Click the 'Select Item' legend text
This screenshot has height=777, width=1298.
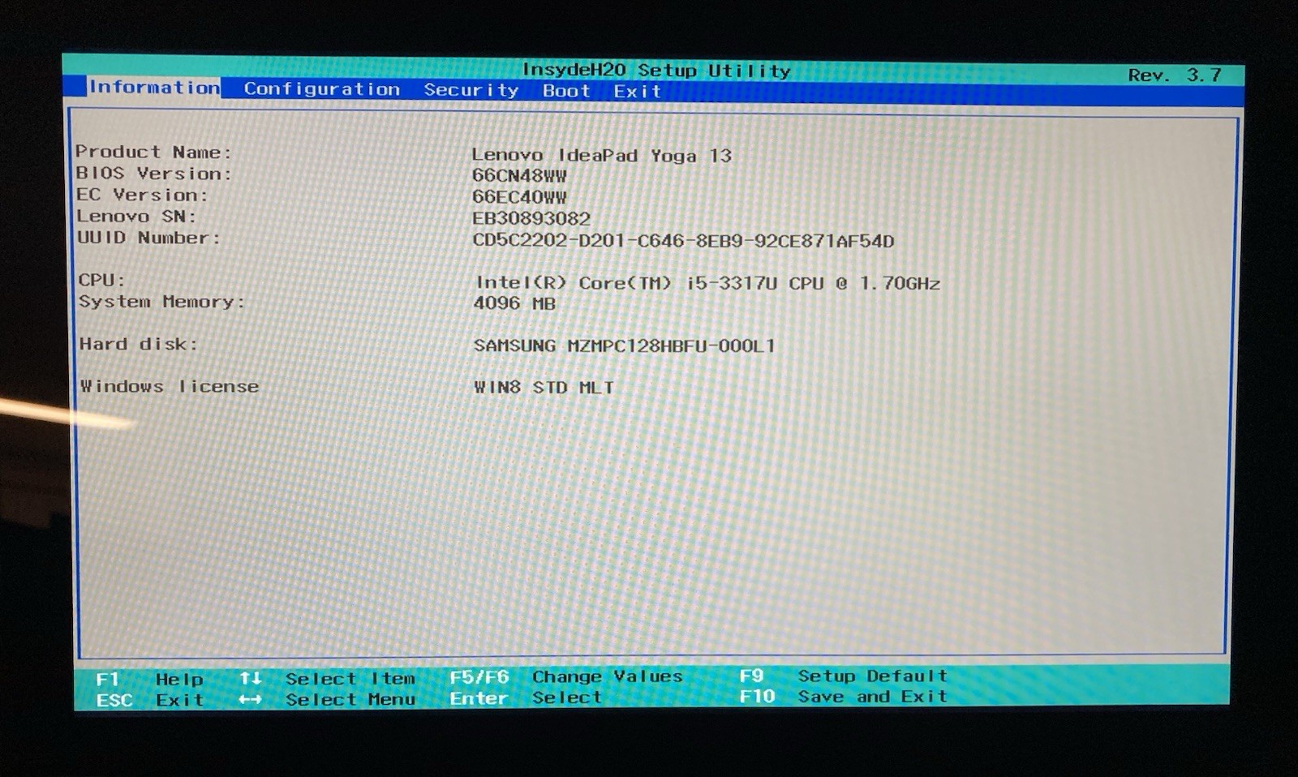click(350, 679)
